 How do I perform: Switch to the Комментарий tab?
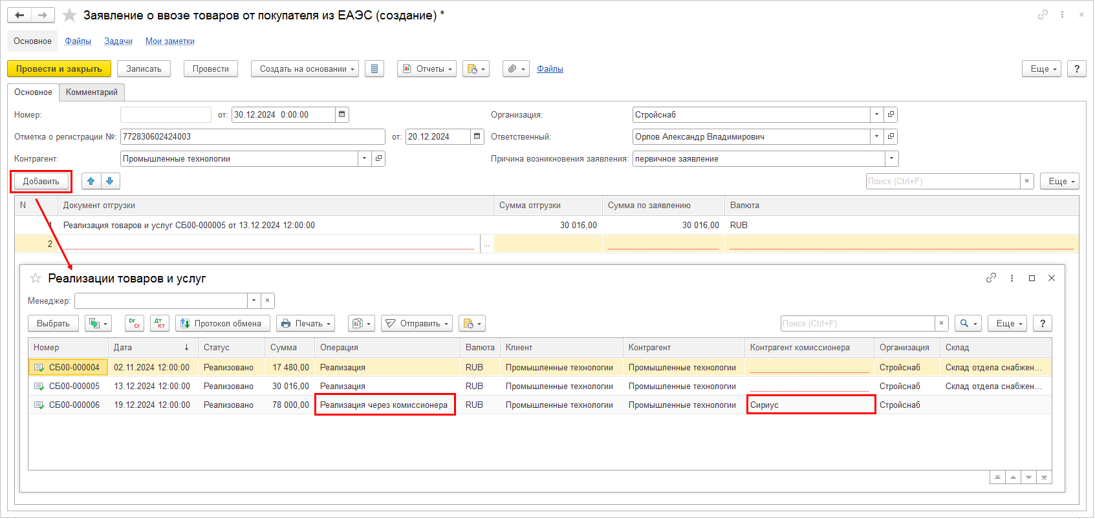[92, 92]
